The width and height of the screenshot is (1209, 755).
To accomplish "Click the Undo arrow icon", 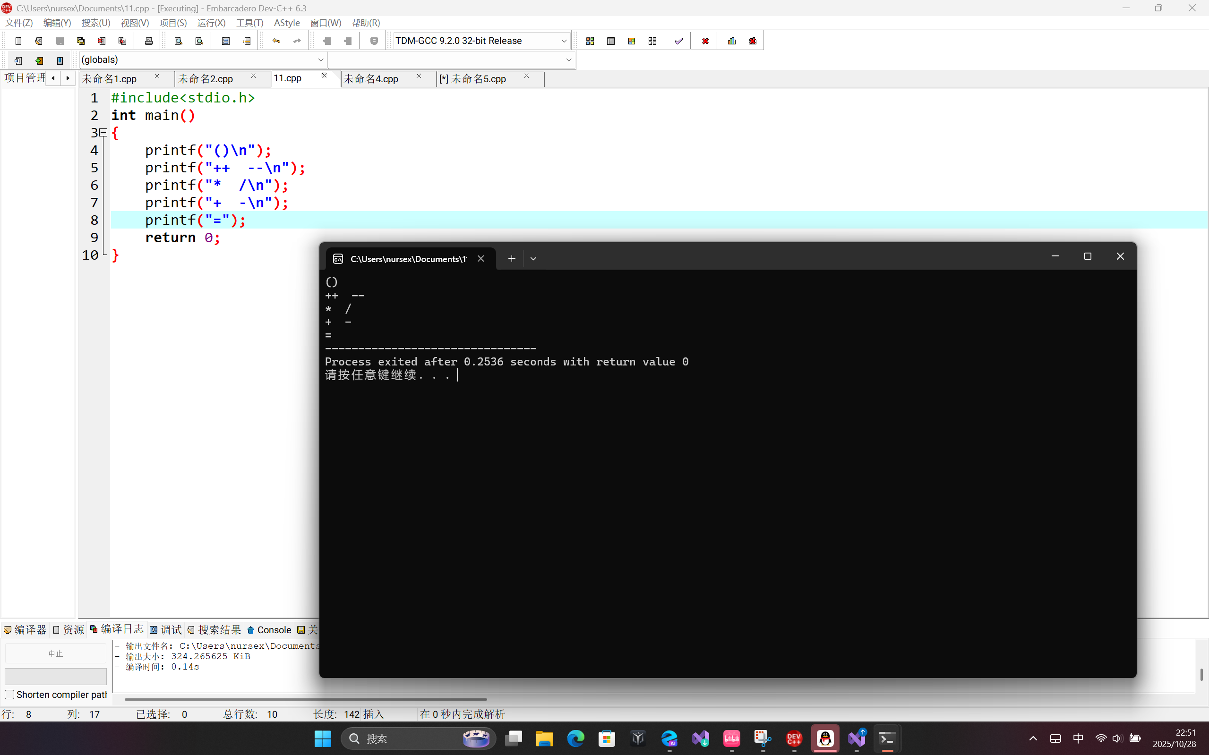I will click(276, 41).
